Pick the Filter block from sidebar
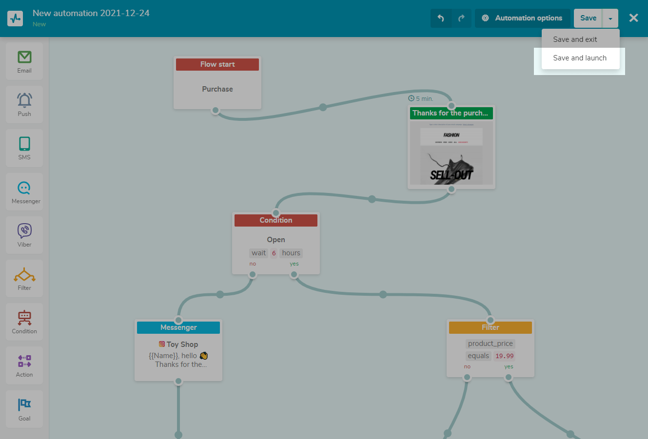Screen dimensions: 648x439 pos(24,279)
